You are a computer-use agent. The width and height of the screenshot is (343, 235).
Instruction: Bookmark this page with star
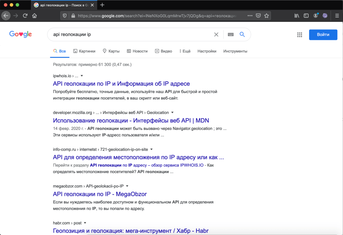coord(266,16)
